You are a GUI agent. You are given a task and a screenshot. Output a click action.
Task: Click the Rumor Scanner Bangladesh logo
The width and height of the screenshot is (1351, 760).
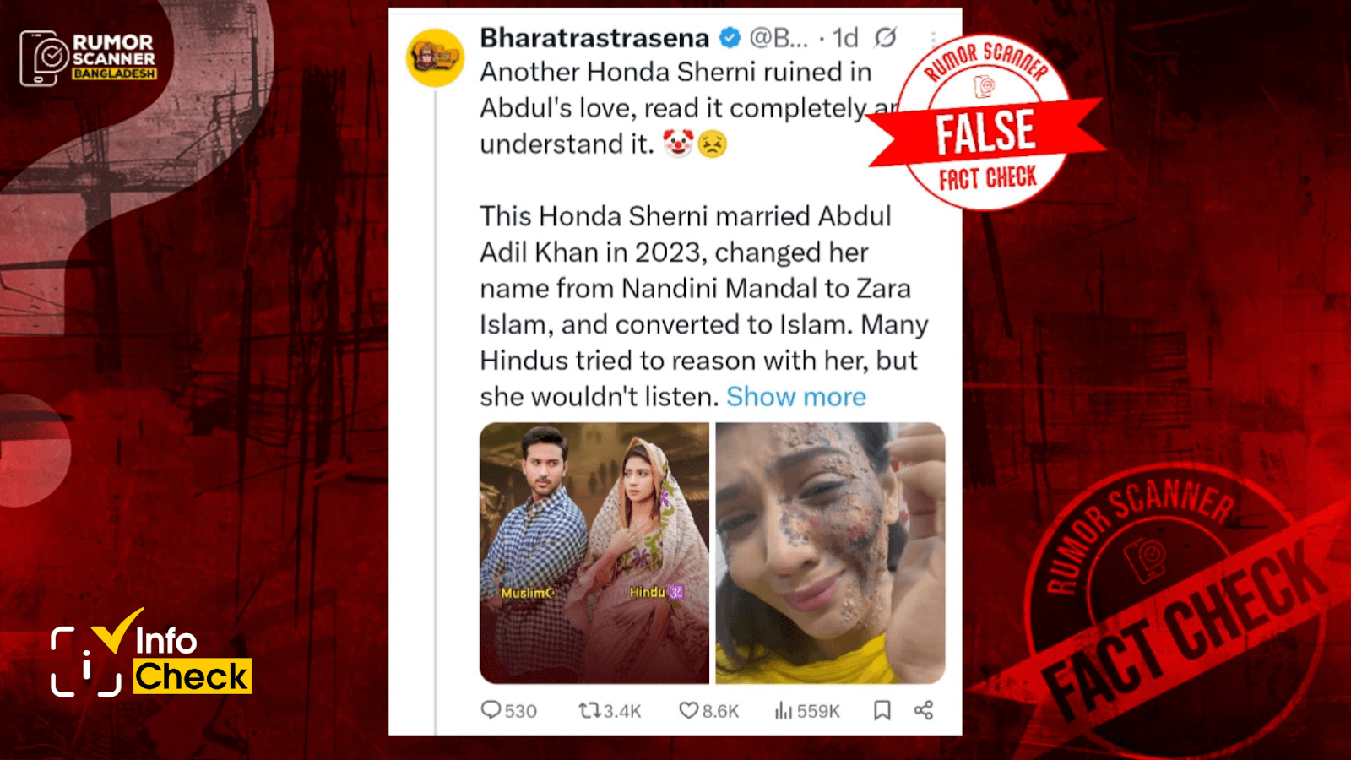click(x=88, y=58)
